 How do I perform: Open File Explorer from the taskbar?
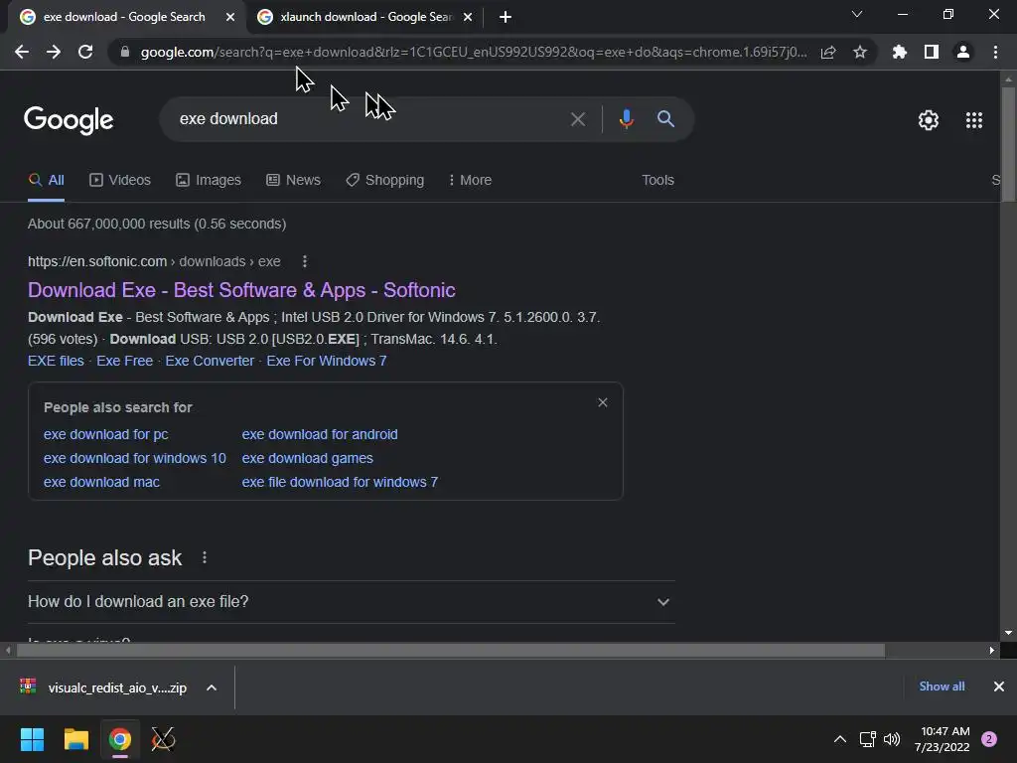75,739
